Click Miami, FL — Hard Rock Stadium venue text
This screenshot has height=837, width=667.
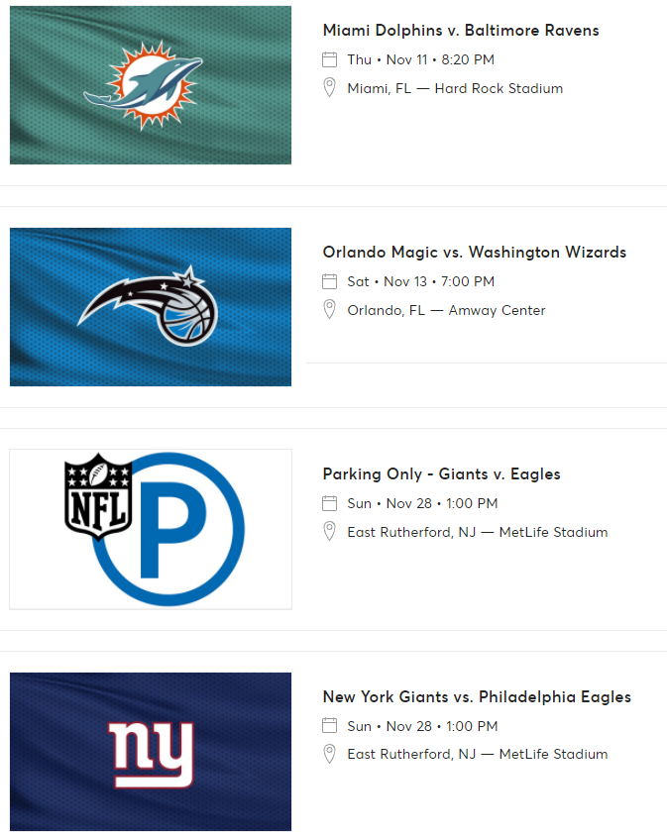coord(455,88)
